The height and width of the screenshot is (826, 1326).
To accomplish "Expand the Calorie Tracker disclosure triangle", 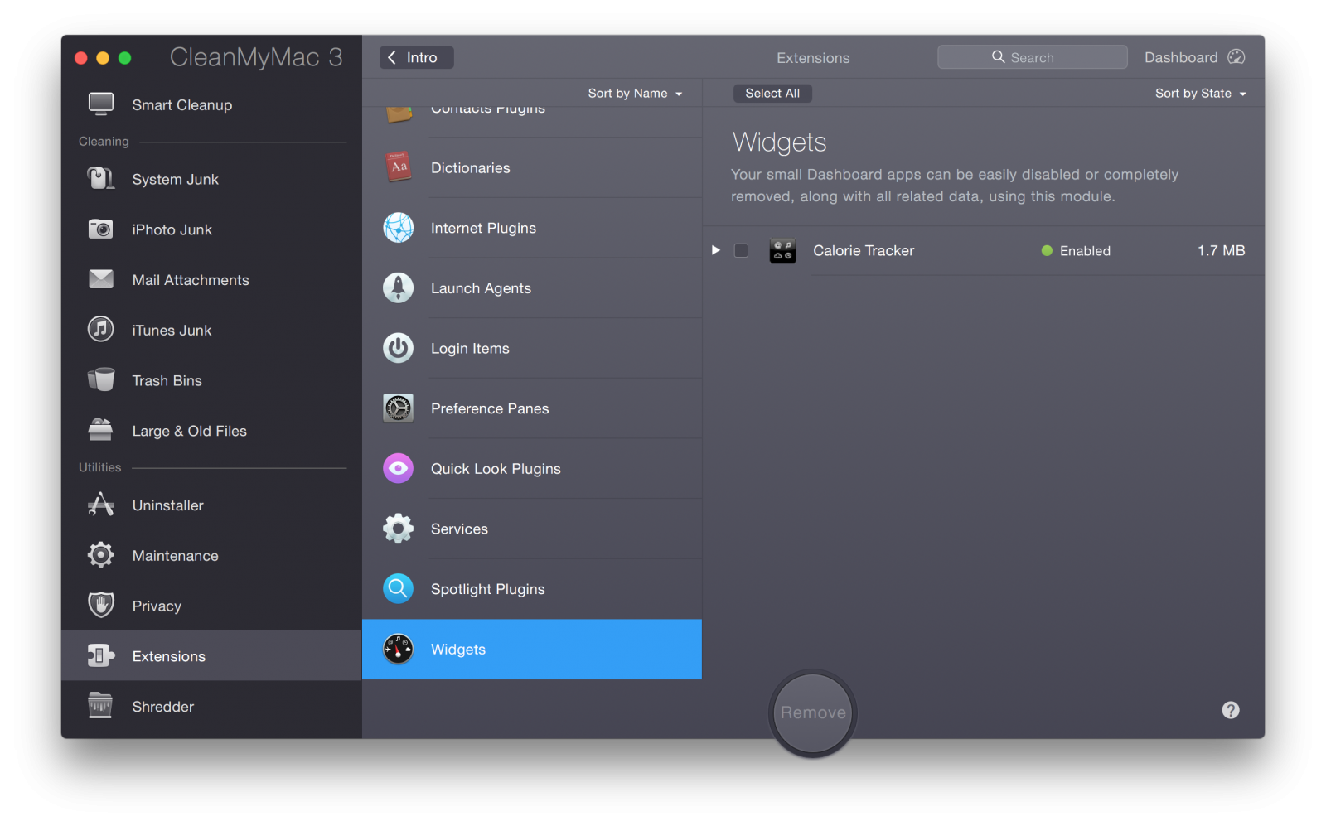I will tap(716, 250).
